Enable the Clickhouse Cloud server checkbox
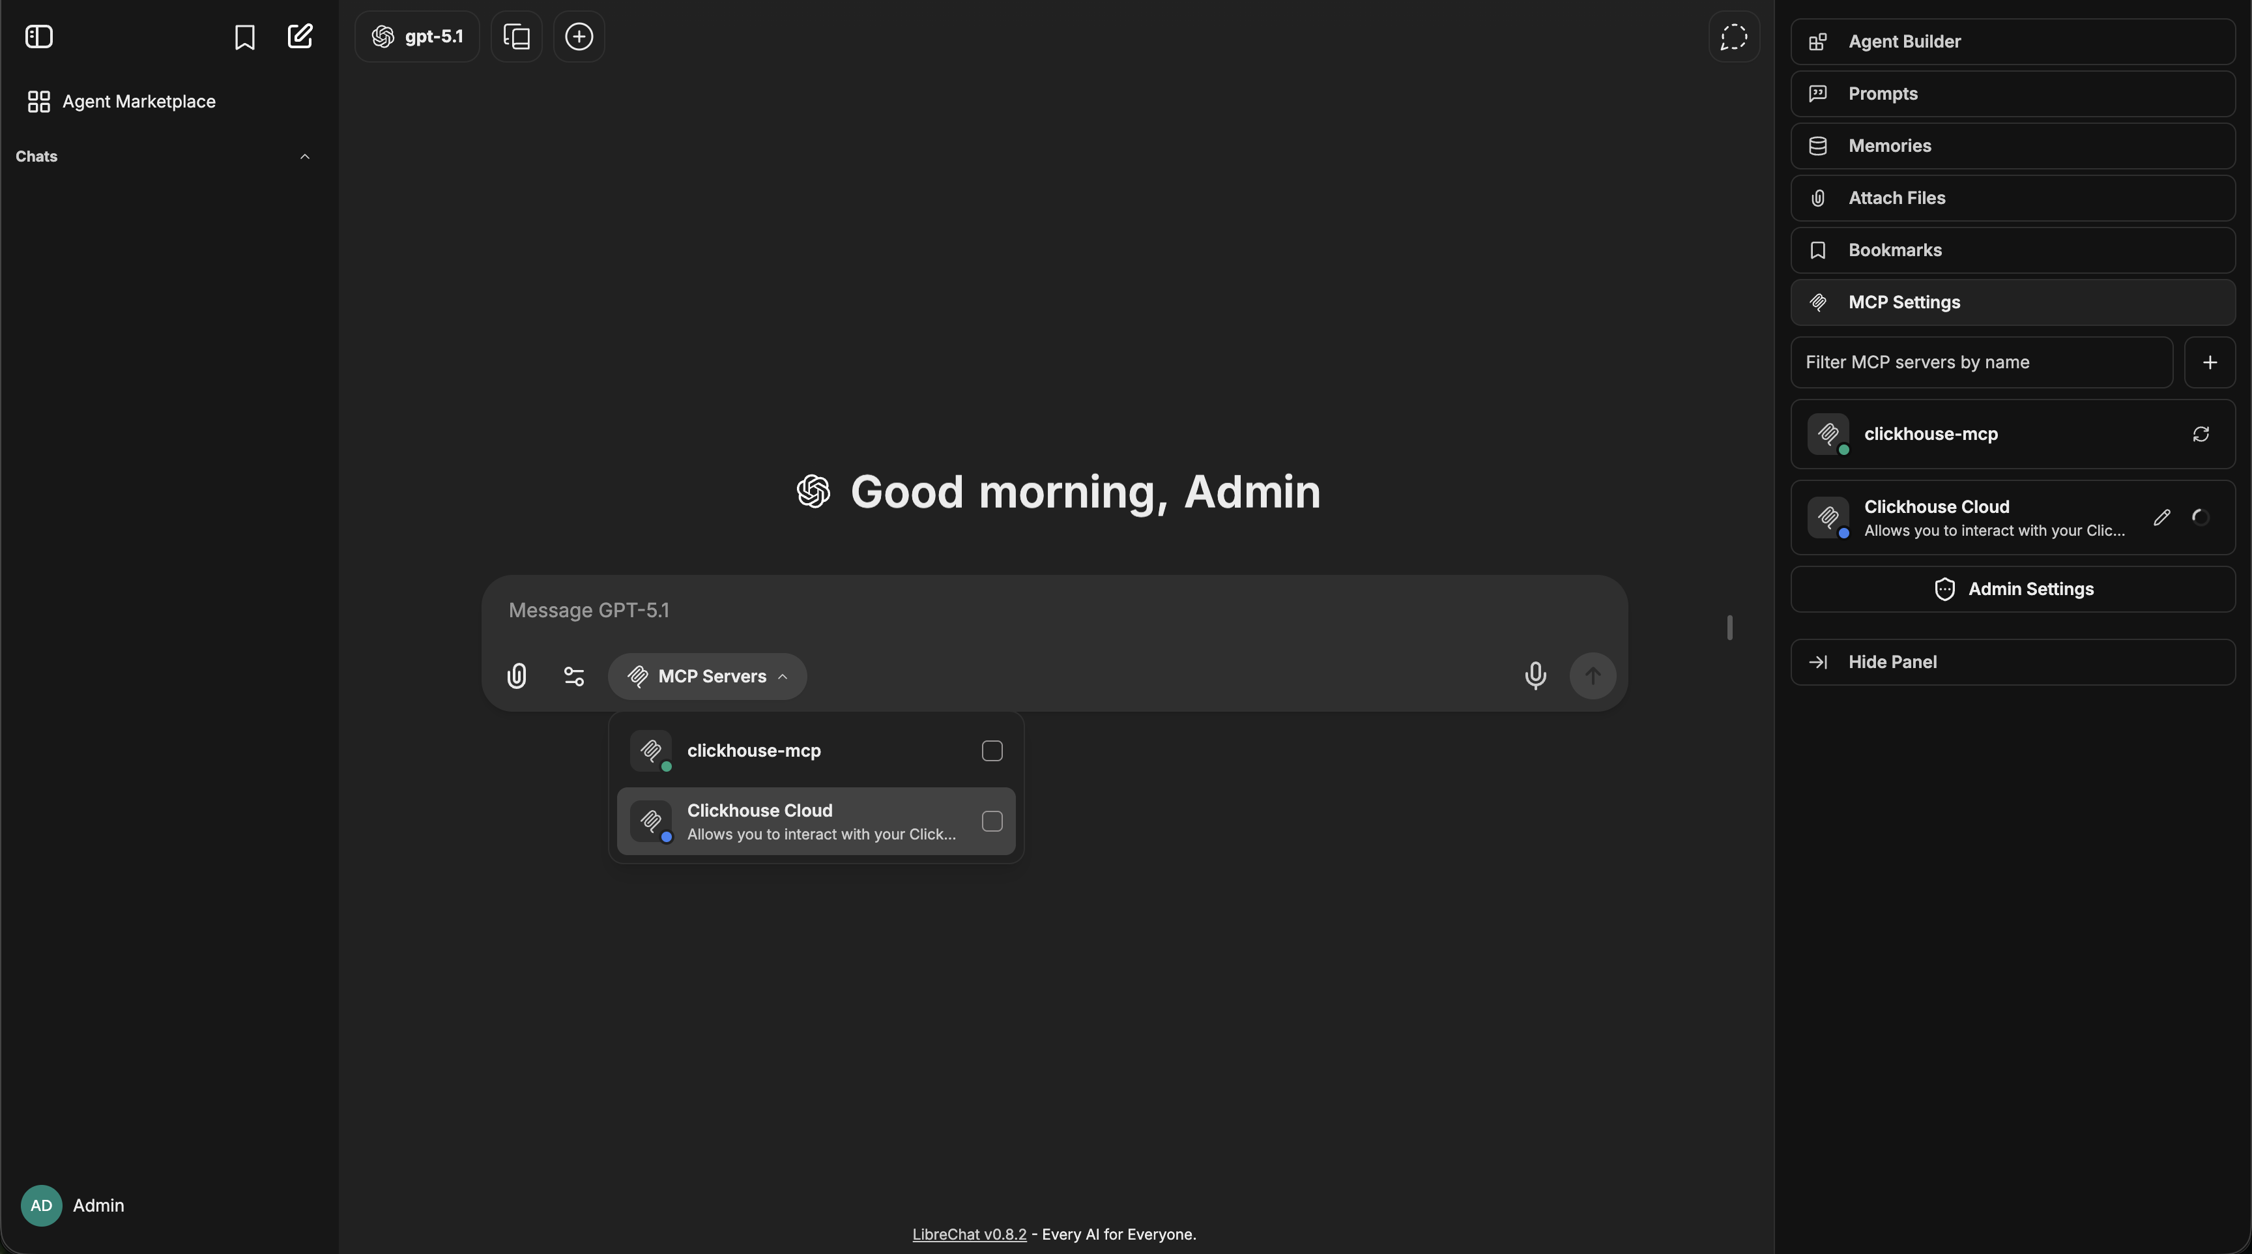The width and height of the screenshot is (2252, 1254). 991,821
